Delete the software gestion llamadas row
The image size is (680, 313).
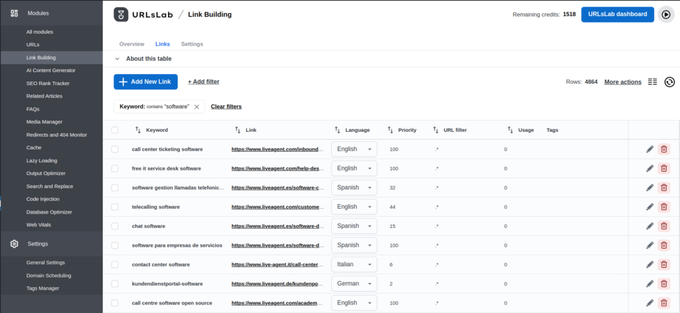[663, 188]
